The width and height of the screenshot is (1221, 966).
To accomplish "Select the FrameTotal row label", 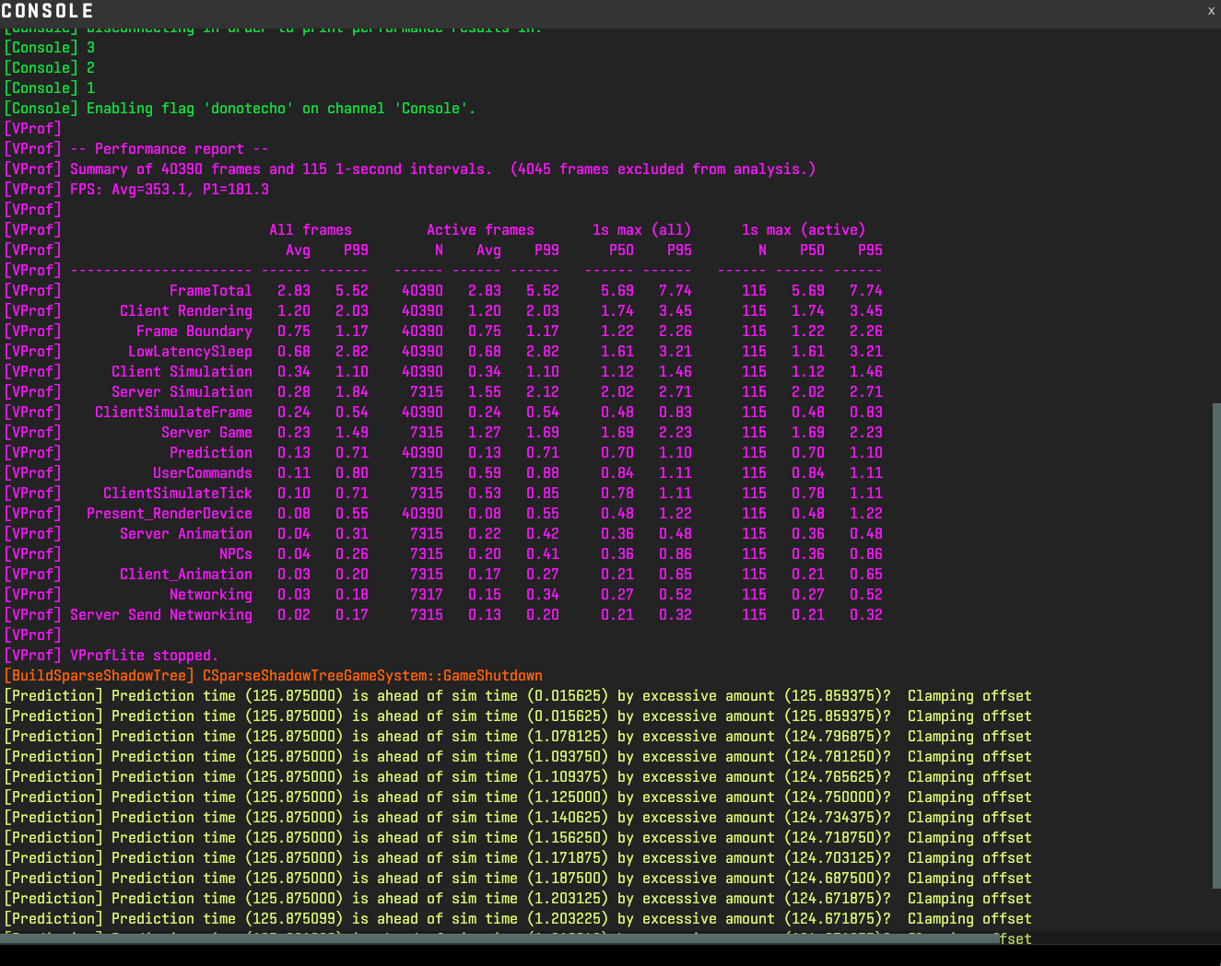I will tap(210, 291).
